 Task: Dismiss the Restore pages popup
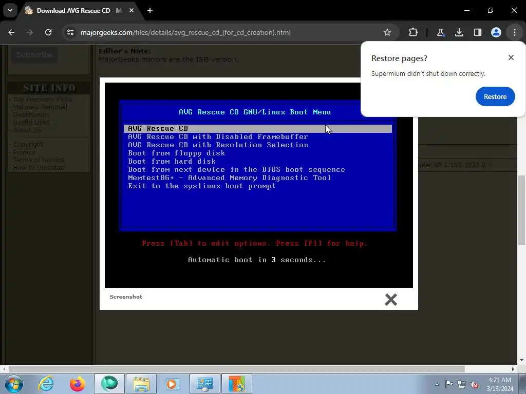click(x=511, y=57)
